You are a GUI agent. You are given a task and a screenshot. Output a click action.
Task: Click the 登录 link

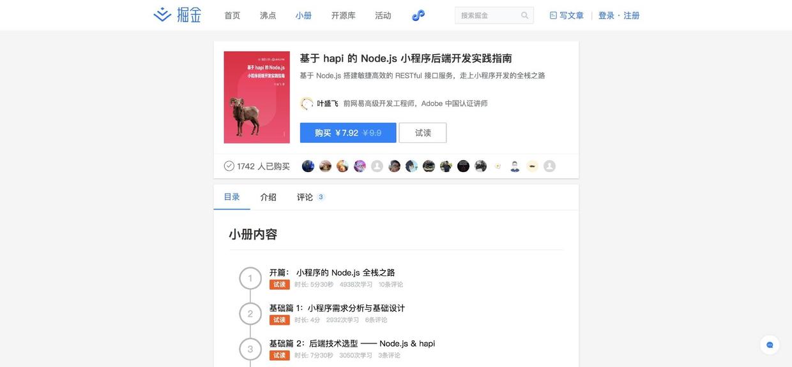(606, 15)
